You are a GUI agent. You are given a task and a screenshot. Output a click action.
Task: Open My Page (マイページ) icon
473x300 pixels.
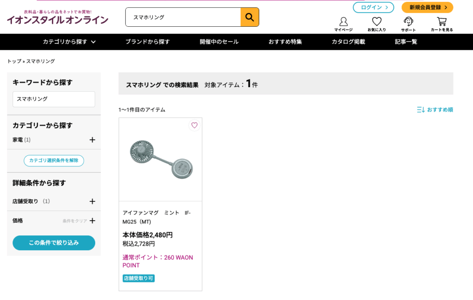click(343, 24)
